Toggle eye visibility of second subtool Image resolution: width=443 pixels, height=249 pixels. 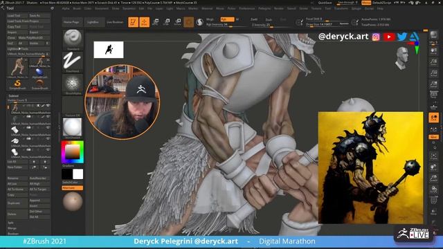point(48,116)
